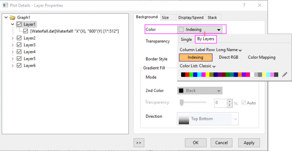Open the 2nd Color Black dropdown

[200, 91]
